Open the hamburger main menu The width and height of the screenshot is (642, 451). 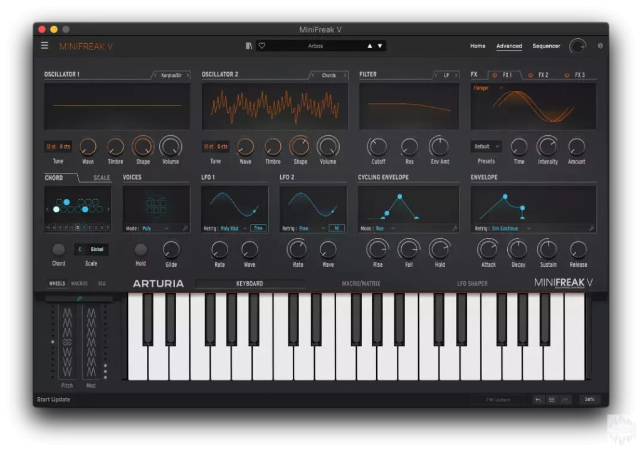pos(45,46)
